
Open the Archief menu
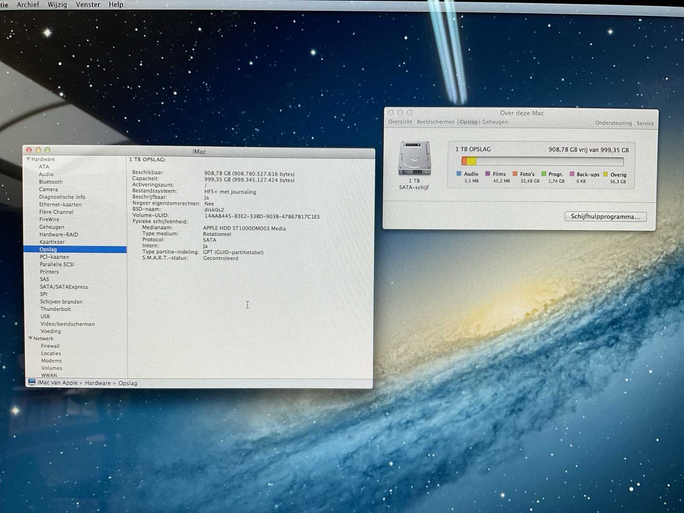(28, 5)
